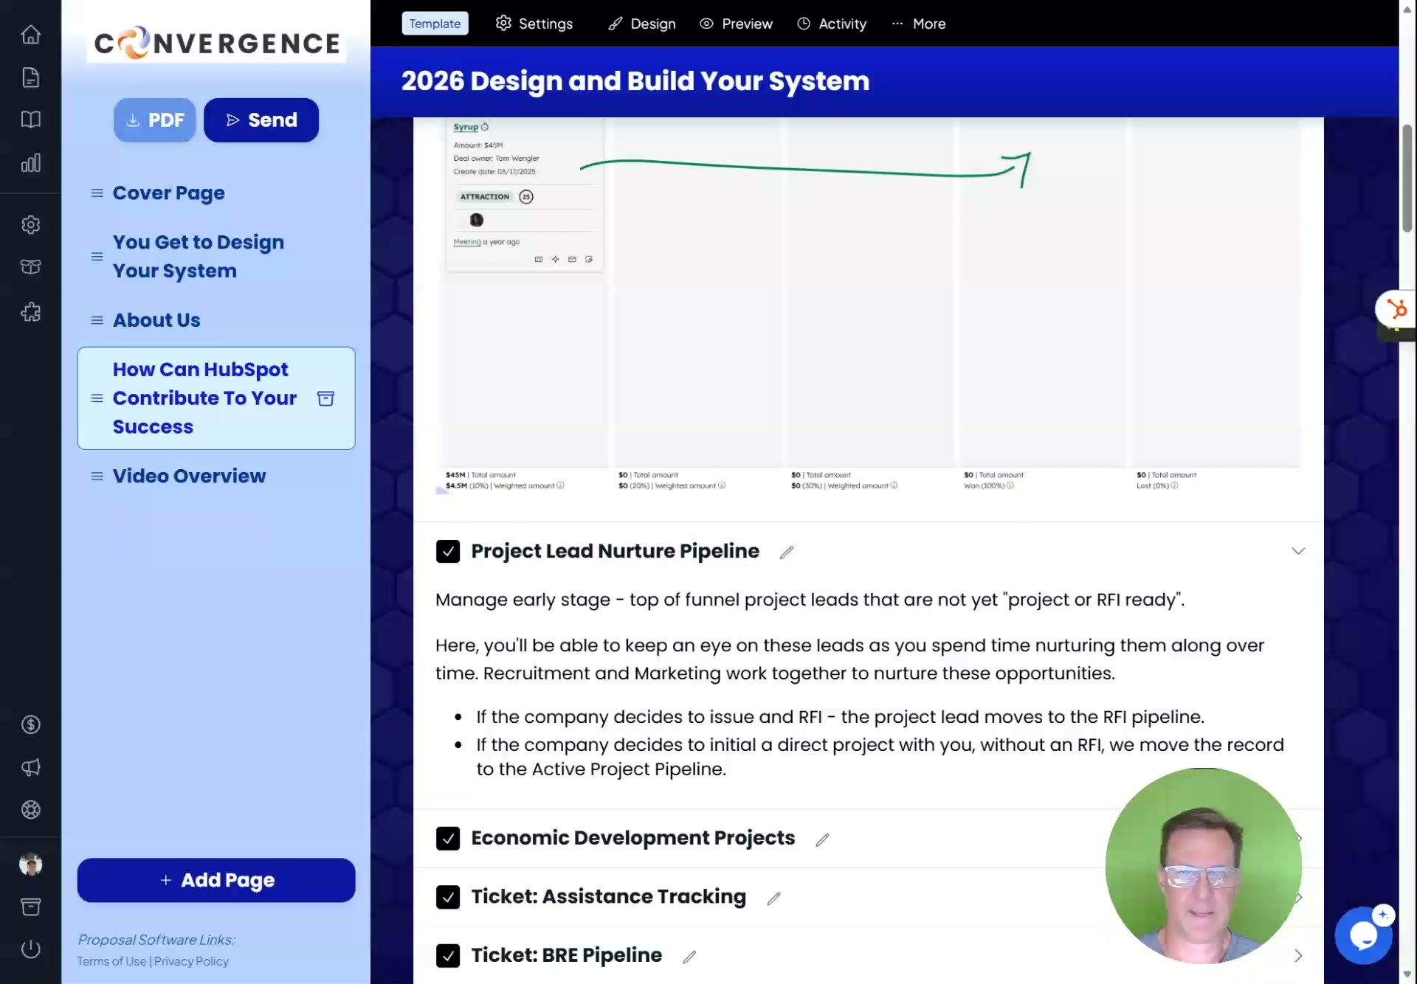Open the Terms of Use link

point(111,961)
